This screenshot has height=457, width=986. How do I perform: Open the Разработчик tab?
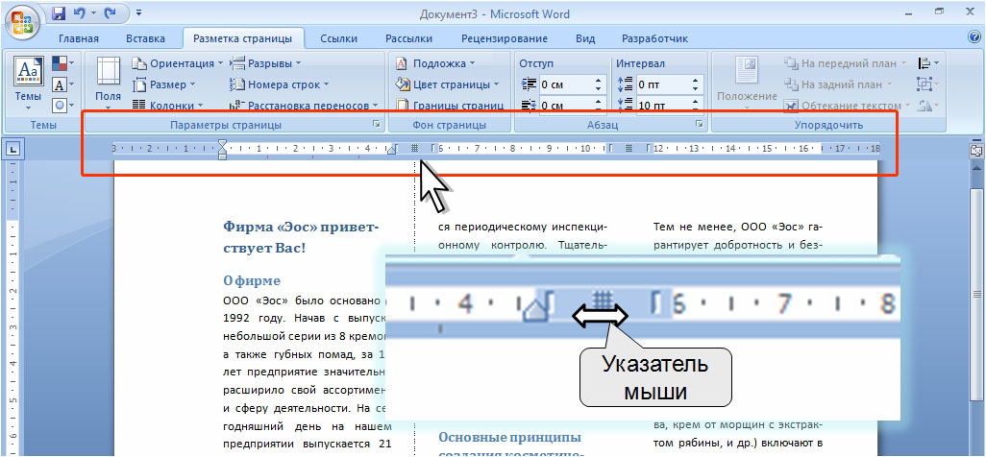pyautogui.click(x=654, y=38)
